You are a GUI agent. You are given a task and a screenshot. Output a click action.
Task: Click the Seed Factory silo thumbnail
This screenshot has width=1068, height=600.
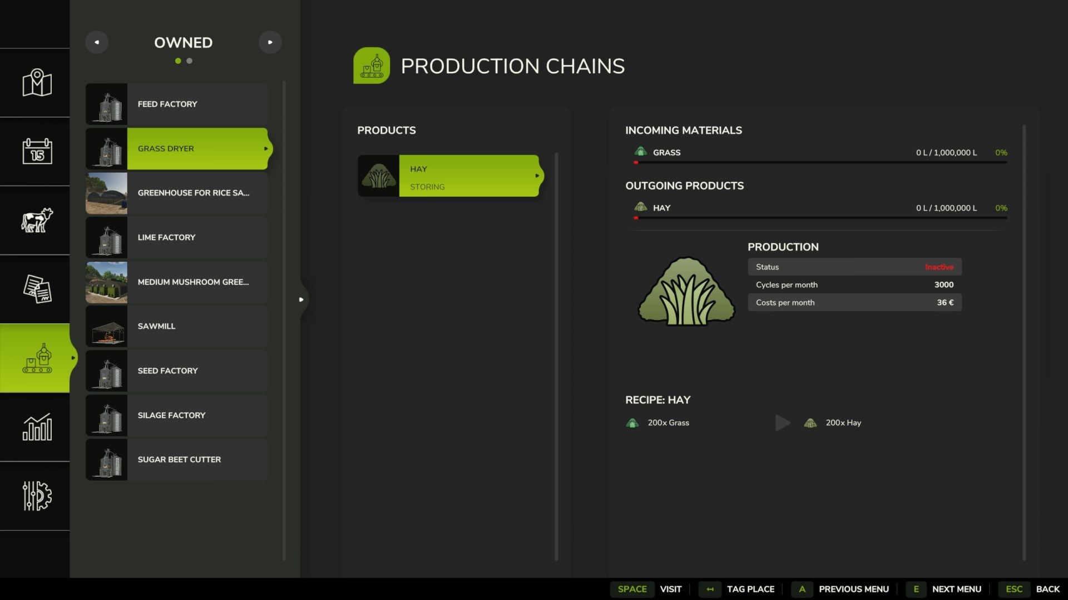[106, 371]
